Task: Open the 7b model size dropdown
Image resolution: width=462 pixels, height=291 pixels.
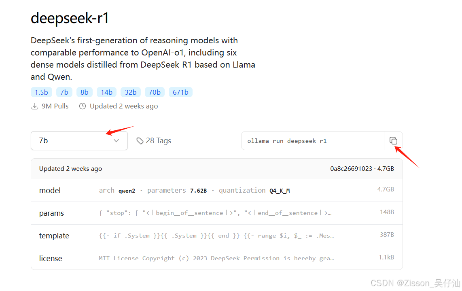Action: coord(79,140)
